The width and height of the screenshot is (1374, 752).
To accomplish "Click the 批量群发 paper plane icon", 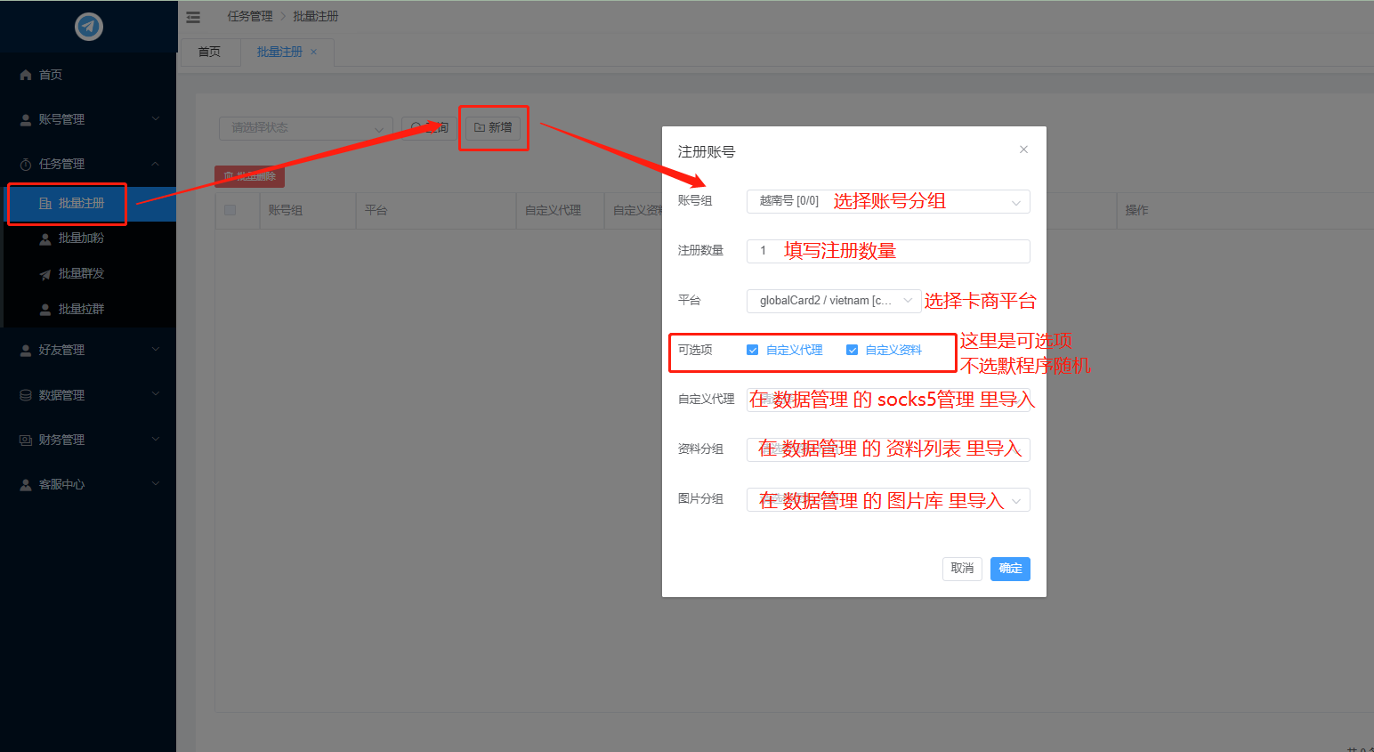I will pyautogui.click(x=45, y=274).
